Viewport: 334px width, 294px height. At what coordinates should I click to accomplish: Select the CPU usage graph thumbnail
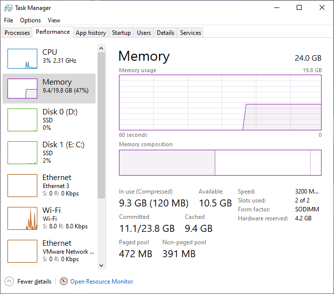[x=22, y=59]
